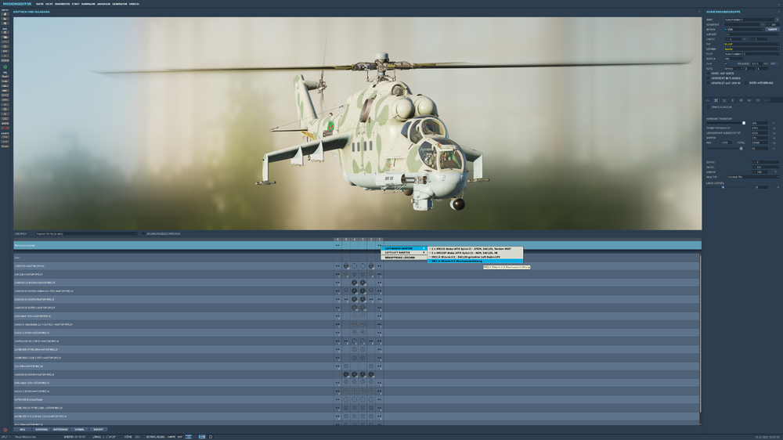
Task: Click the Entfernen button
Action: point(60,430)
